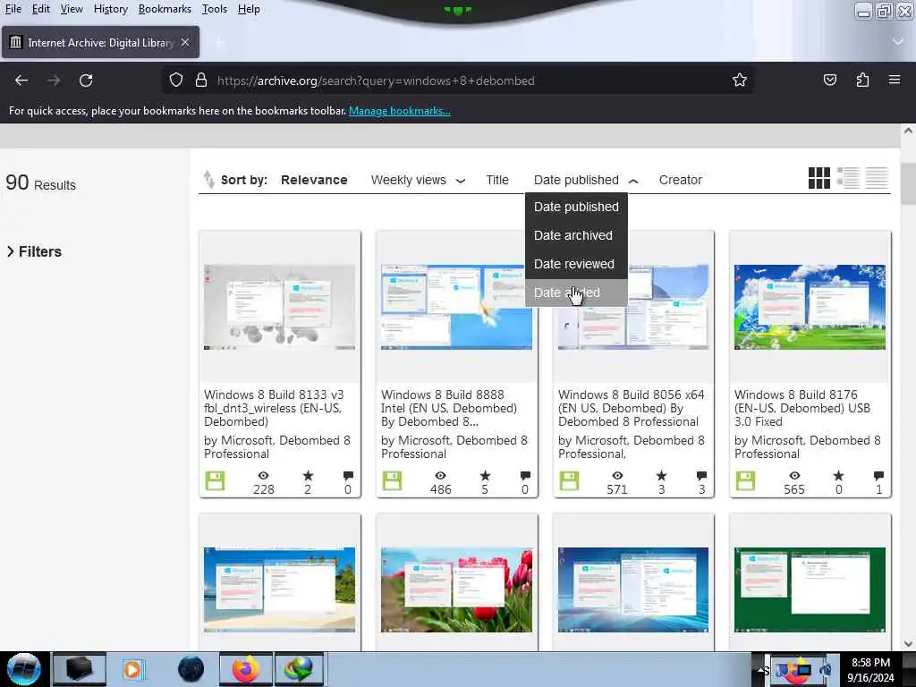Open Build 8133 gray desktop thumbnail
The height and width of the screenshot is (687, 916).
(x=279, y=308)
